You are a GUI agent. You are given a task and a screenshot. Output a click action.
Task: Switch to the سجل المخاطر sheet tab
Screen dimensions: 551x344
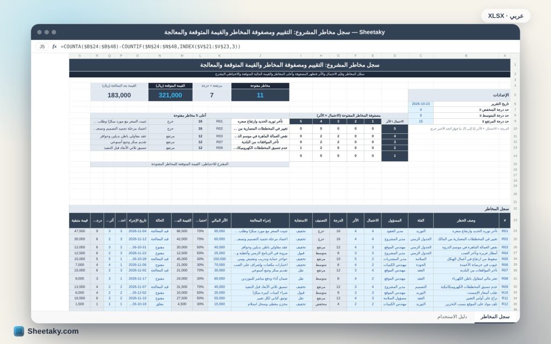[495, 317]
